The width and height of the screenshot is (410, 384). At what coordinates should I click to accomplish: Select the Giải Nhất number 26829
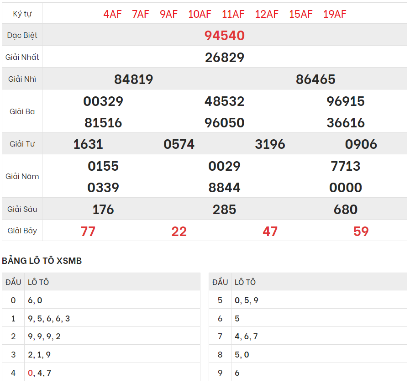pyautogui.click(x=225, y=58)
